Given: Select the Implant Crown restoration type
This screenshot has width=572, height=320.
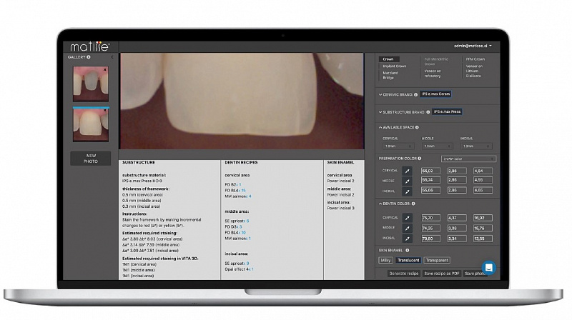Looking at the screenshot, I should (394, 66).
